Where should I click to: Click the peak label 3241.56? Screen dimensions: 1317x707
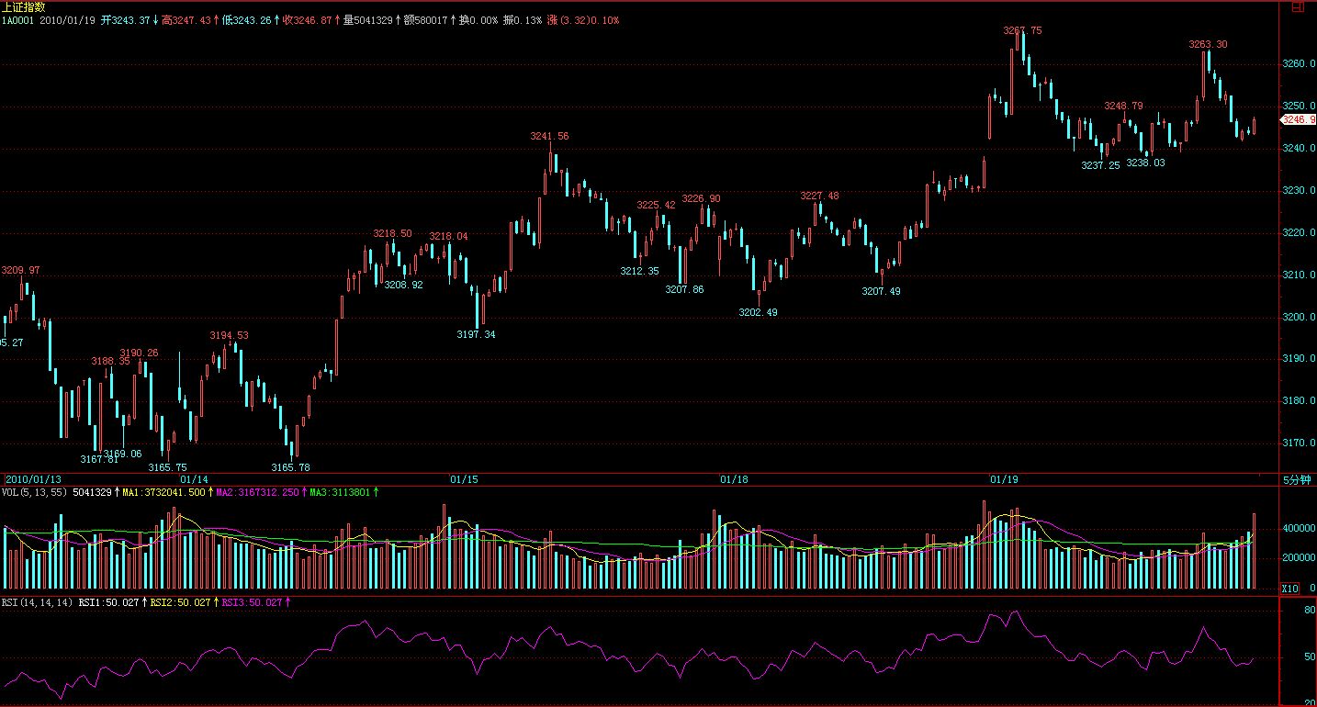coord(549,136)
